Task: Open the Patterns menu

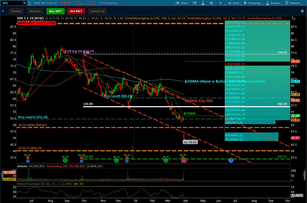Action: [x=293, y=3]
